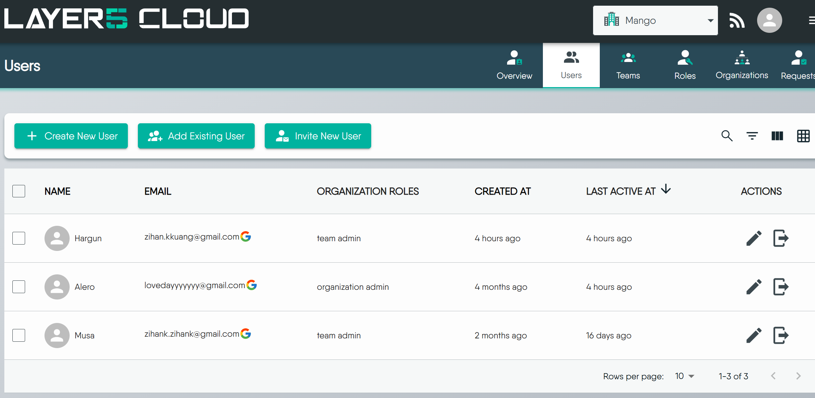The image size is (815, 398).
Task: Click the filter icon next to search
Action: coord(752,136)
